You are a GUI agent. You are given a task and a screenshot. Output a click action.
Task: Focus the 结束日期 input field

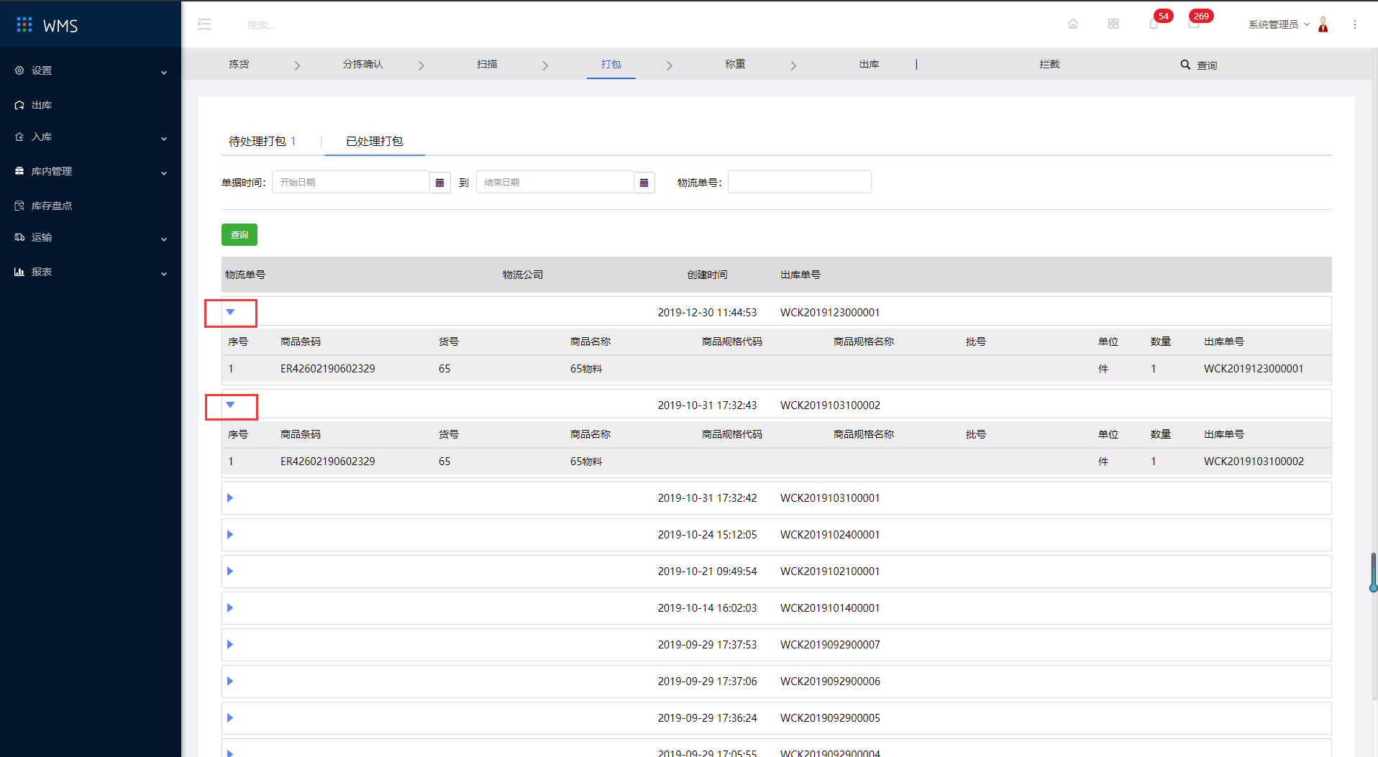pos(555,183)
